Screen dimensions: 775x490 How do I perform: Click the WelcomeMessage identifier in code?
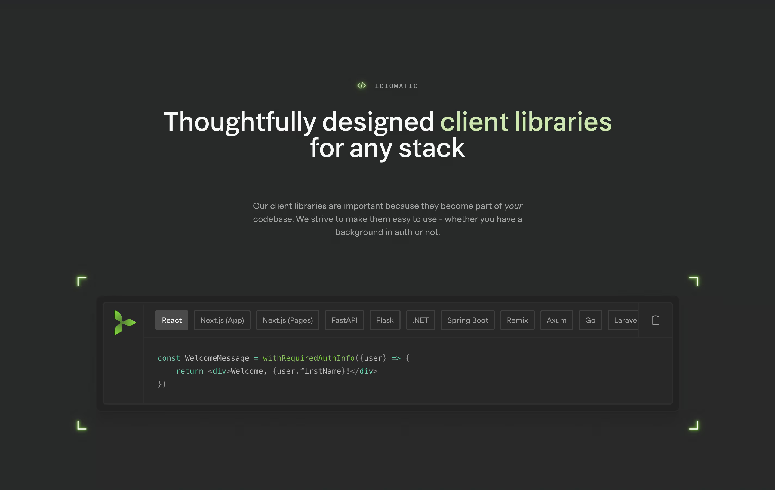click(217, 358)
